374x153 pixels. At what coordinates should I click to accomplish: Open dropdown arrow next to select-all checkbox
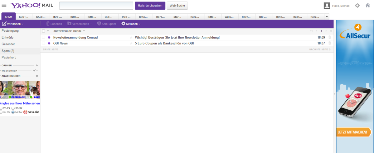tap(48, 31)
